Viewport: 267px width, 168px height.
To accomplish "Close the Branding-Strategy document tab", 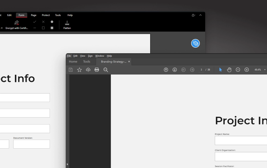I will tap(129, 61).
